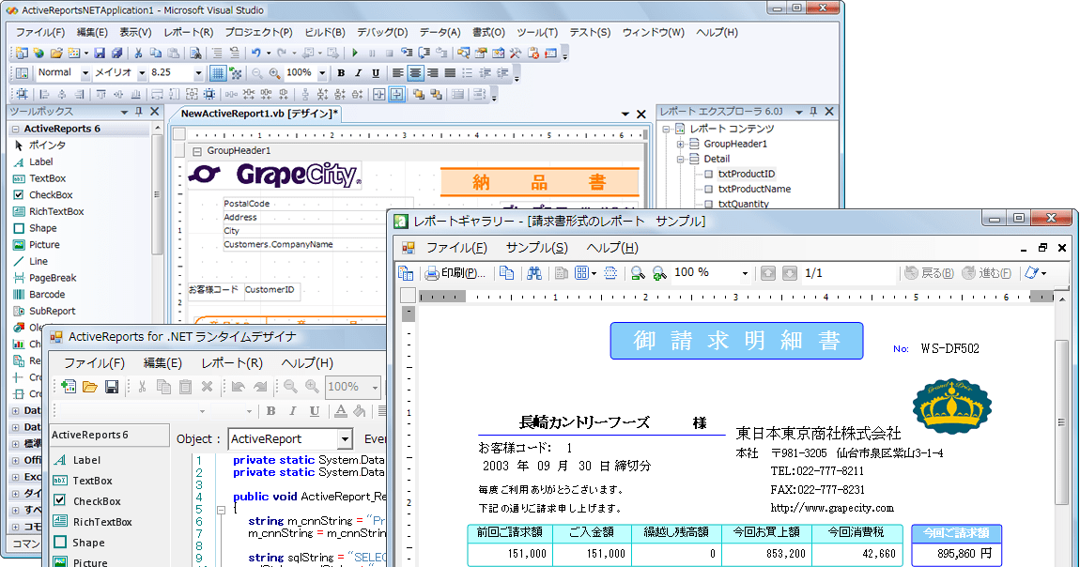Click the Save icon in Visual Studio toolbar
This screenshot has height=567, width=1080.
pos(100,53)
